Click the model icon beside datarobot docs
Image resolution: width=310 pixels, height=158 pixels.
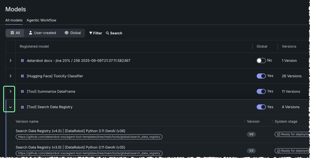tap(22, 61)
